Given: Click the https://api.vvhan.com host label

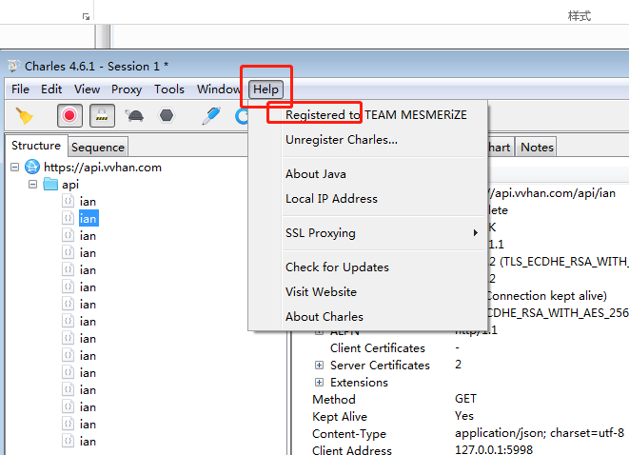Looking at the screenshot, I should 103,168.
